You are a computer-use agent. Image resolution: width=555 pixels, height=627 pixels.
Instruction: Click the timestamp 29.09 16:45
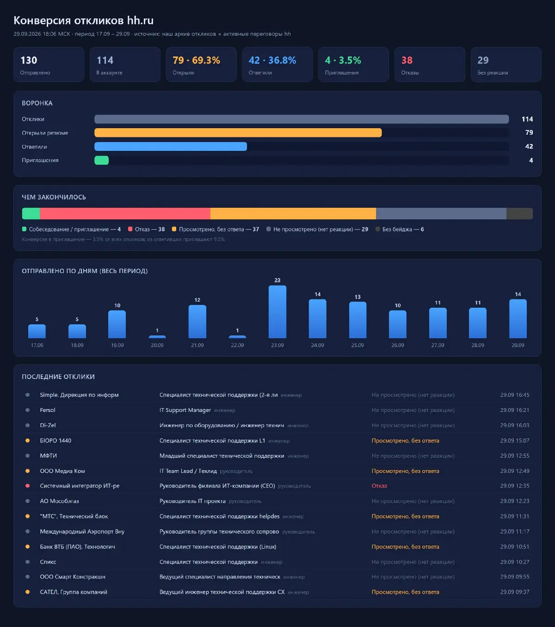tap(515, 395)
